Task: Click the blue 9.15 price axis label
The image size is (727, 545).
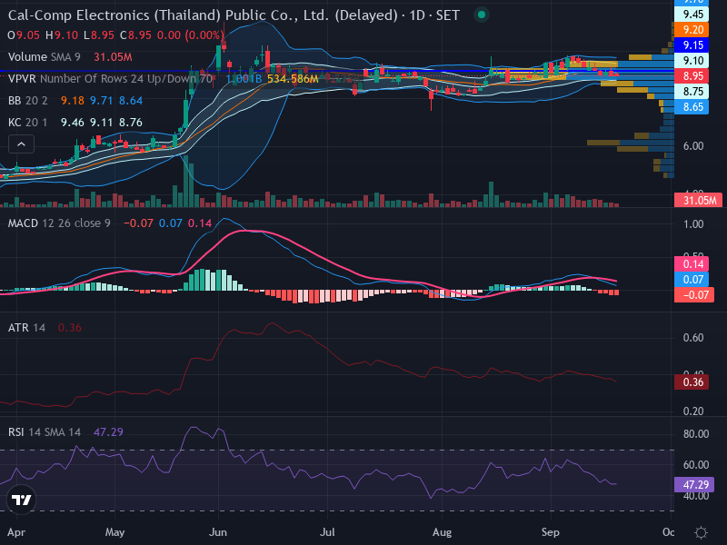Action: [x=692, y=45]
